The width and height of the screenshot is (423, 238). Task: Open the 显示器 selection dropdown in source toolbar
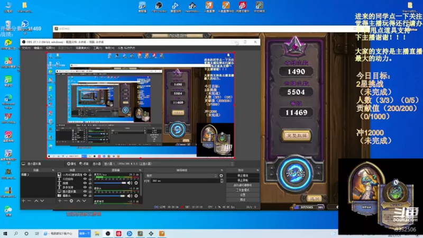[x=168, y=164]
